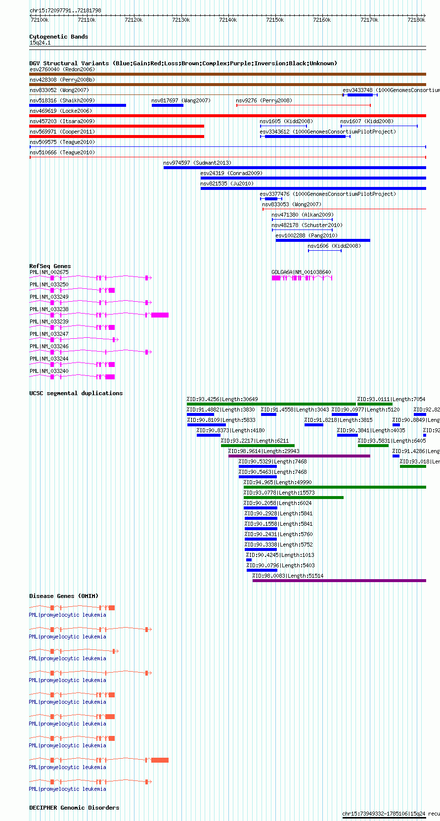Open the nsv1607 (Kidd2008) variant label
Screen dimensions: 440x821
(x=367, y=121)
